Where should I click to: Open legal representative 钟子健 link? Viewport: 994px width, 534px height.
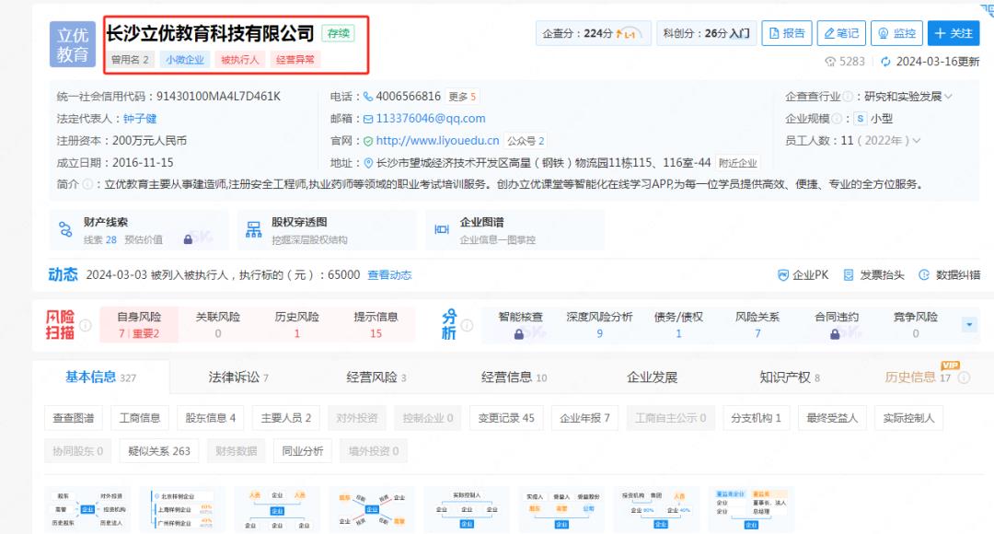point(140,119)
